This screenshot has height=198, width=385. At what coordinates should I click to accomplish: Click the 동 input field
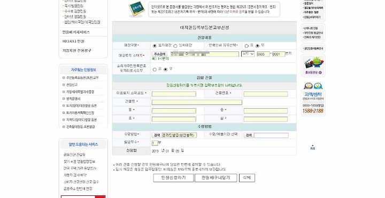174,111
